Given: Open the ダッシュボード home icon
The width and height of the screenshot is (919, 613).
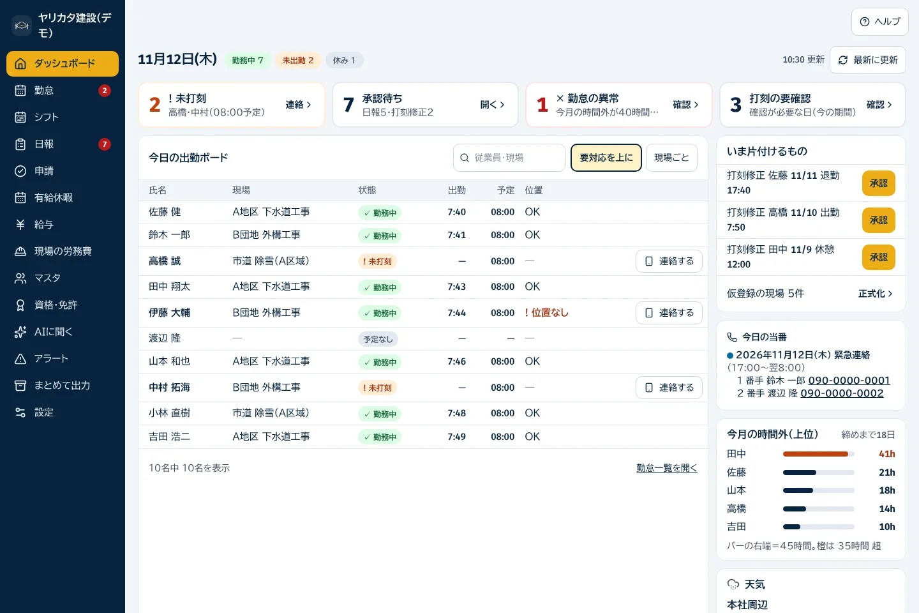Looking at the screenshot, I should tap(20, 64).
